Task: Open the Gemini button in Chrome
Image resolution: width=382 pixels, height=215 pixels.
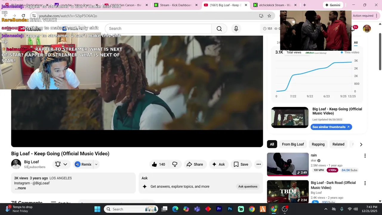Action: click(333, 5)
